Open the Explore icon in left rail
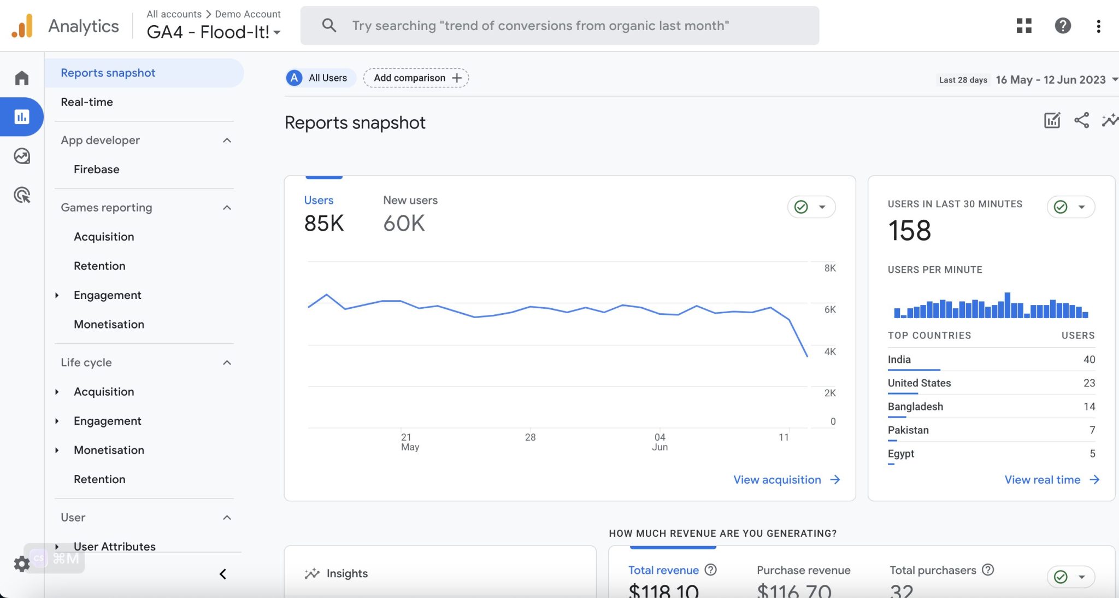The height and width of the screenshot is (598, 1119). [x=22, y=156]
